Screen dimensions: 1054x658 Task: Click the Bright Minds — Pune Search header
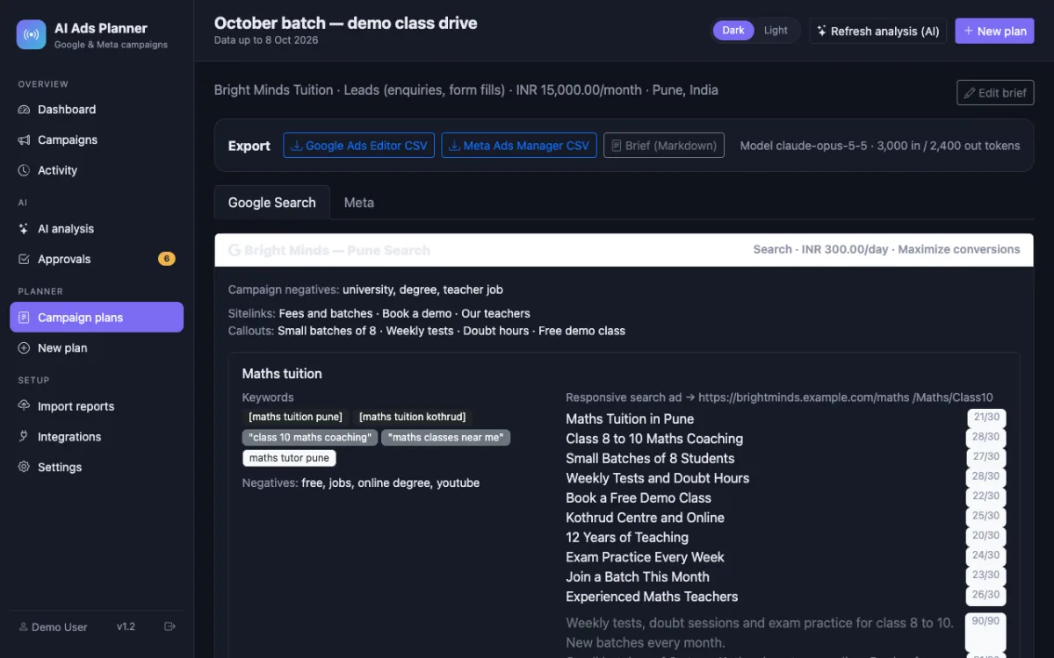[624, 250]
